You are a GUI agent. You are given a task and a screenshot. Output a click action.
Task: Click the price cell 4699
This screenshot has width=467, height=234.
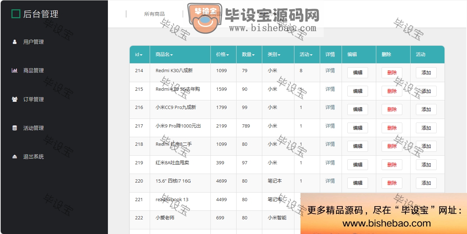pyautogui.click(x=222, y=181)
